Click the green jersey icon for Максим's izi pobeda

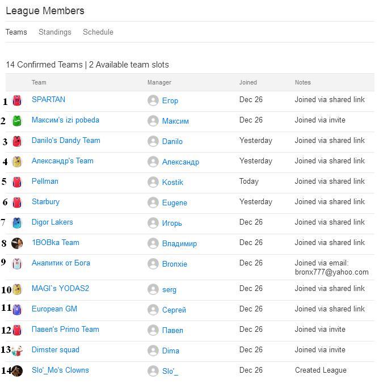[17, 121]
